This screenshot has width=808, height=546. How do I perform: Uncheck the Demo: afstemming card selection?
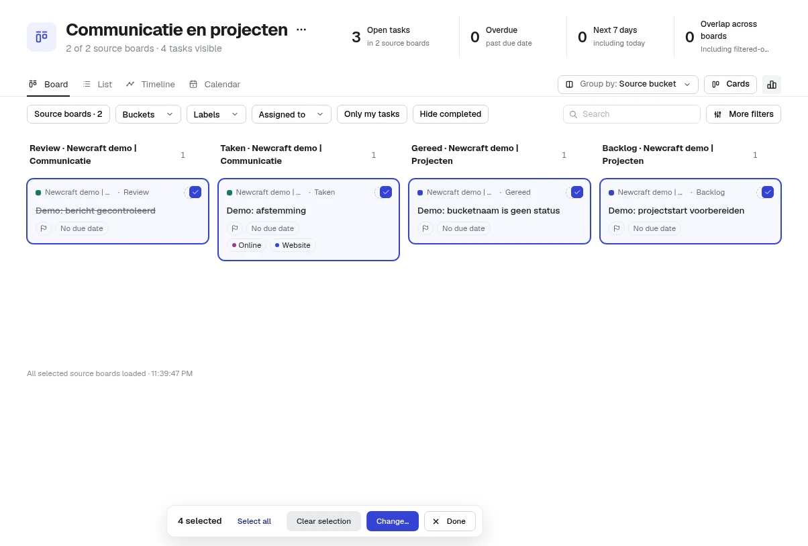pos(386,192)
